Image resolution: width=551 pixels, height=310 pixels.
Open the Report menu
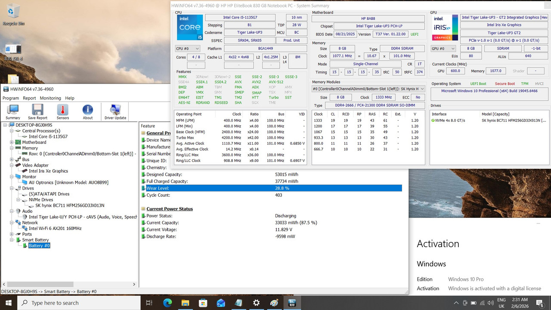29,98
